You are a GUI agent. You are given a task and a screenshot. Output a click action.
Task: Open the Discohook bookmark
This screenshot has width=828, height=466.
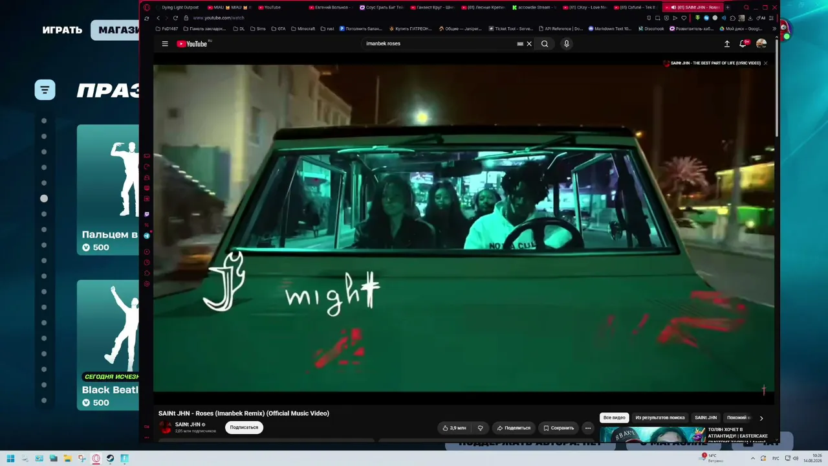click(651, 28)
